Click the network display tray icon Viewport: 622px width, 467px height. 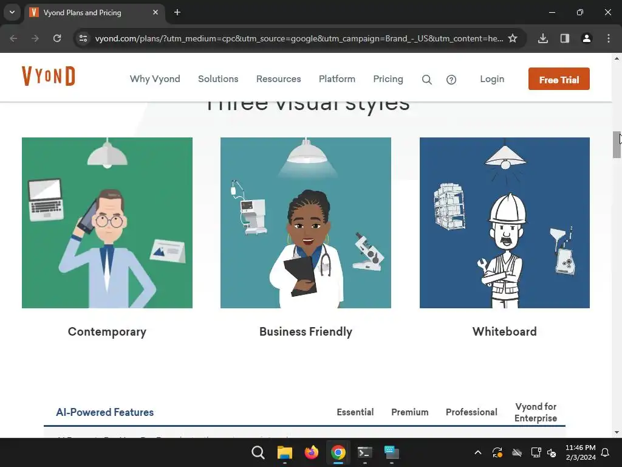[x=536, y=452]
